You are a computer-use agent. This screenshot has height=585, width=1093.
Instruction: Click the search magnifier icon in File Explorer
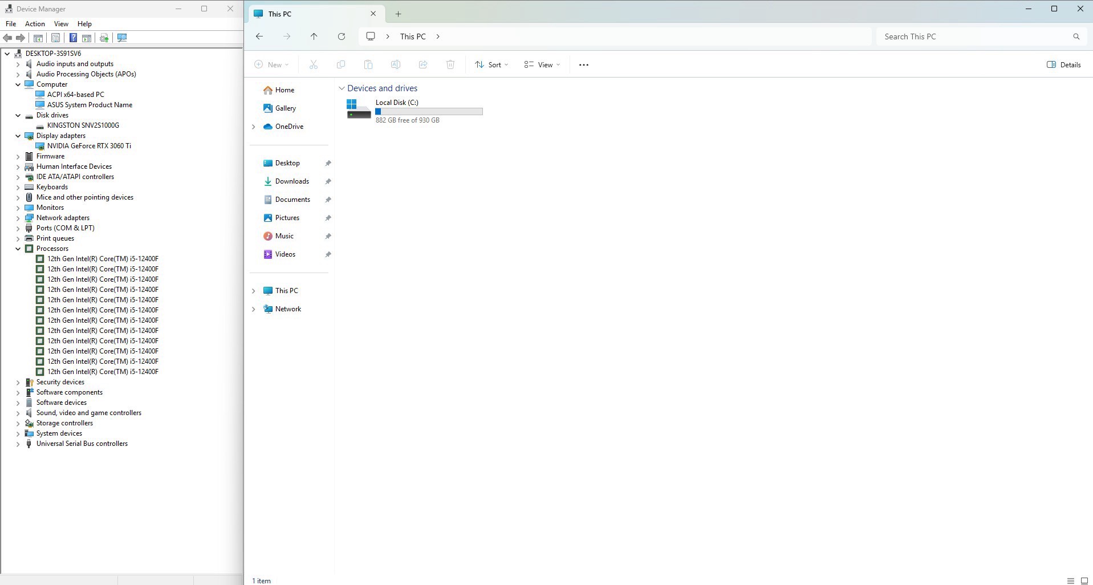pos(1076,36)
